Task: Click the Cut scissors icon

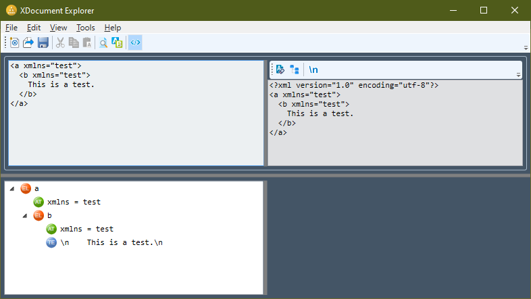Action: click(x=60, y=43)
